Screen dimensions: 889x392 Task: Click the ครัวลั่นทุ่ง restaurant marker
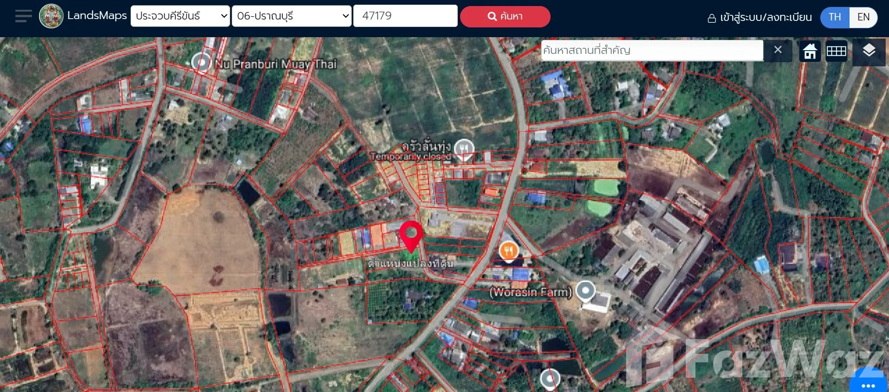[x=464, y=149]
